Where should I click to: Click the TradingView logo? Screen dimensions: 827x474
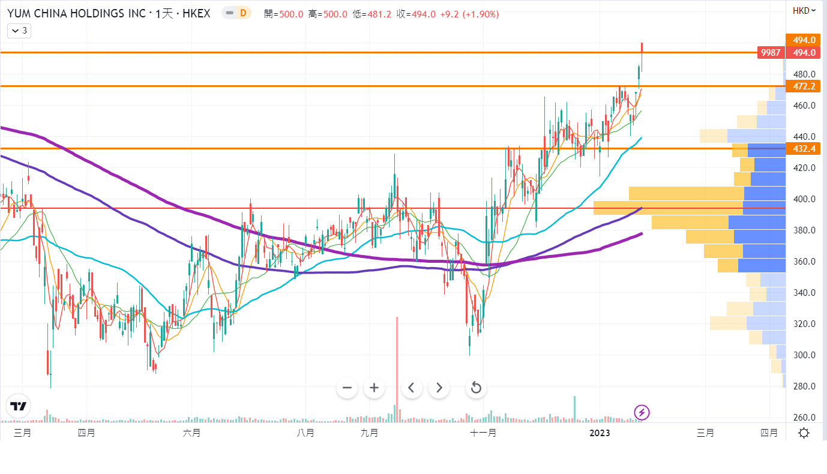[x=18, y=406]
